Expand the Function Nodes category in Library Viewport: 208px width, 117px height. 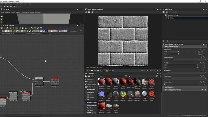click(86, 90)
